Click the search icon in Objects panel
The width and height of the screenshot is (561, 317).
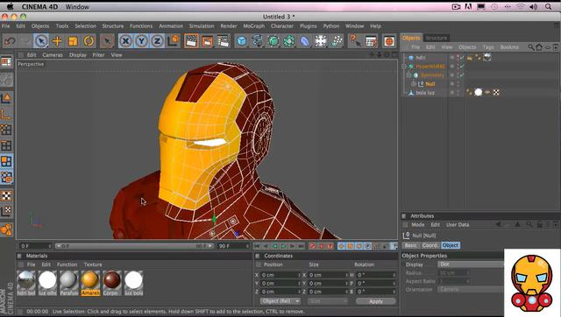[x=531, y=47]
